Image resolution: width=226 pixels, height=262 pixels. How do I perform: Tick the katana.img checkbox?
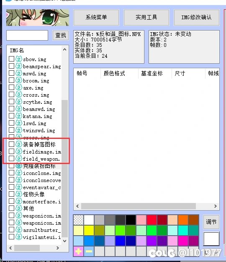[x=11, y=116]
